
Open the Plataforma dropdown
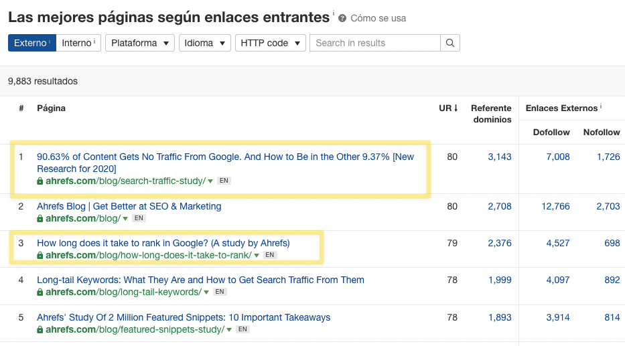(139, 43)
